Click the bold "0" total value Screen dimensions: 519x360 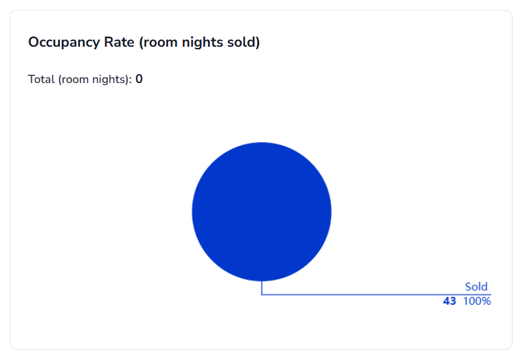(139, 80)
